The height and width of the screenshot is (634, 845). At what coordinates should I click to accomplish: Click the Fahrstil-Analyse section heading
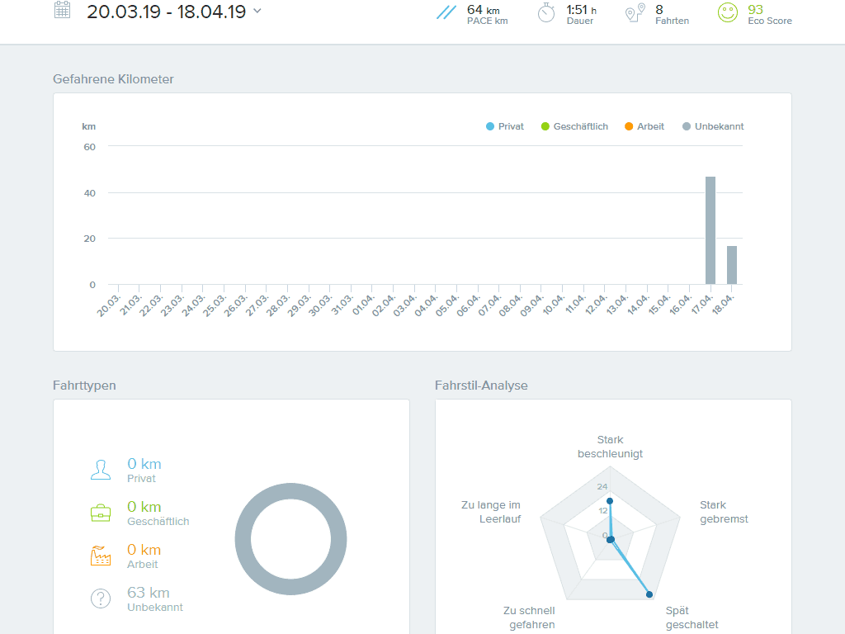[x=481, y=386]
